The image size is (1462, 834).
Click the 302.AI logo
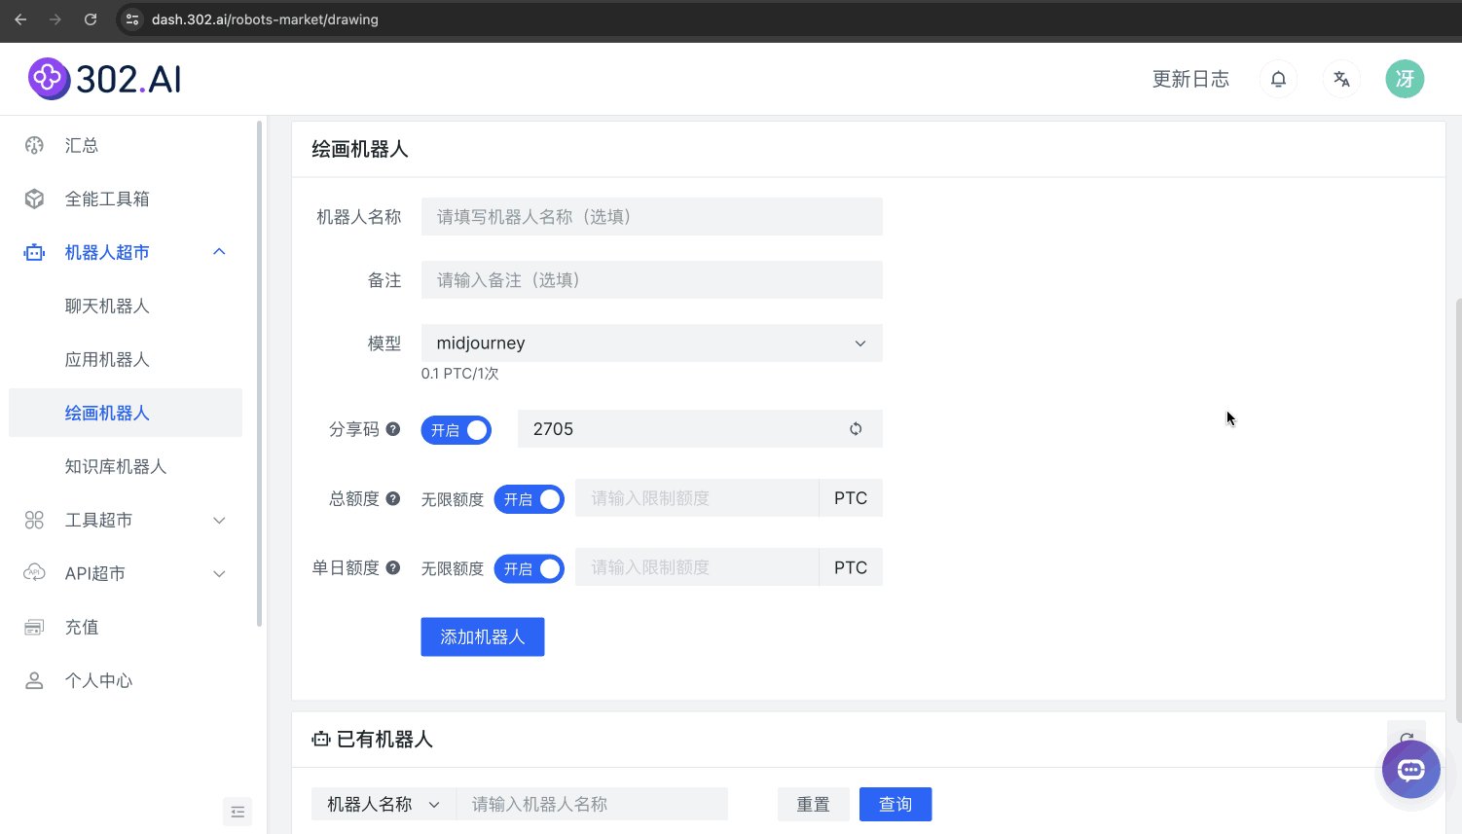pyautogui.click(x=105, y=79)
